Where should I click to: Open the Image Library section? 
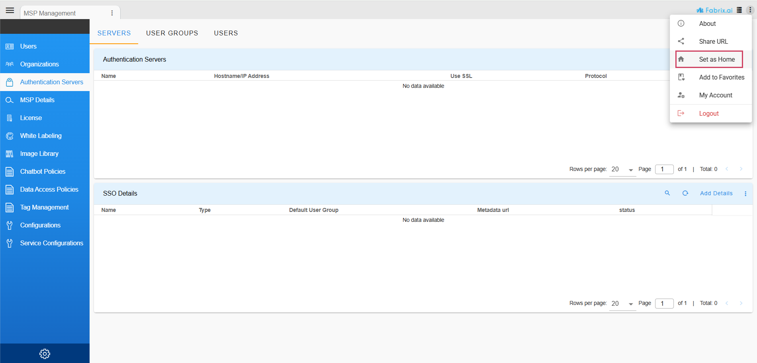tap(39, 153)
